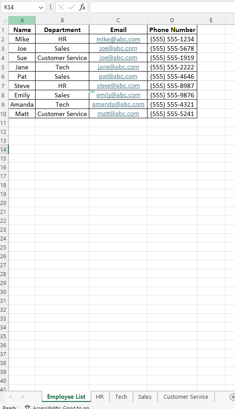235x409 pixels.
Task: Select phone number (555) 555-1919
Action: [x=172, y=58]
